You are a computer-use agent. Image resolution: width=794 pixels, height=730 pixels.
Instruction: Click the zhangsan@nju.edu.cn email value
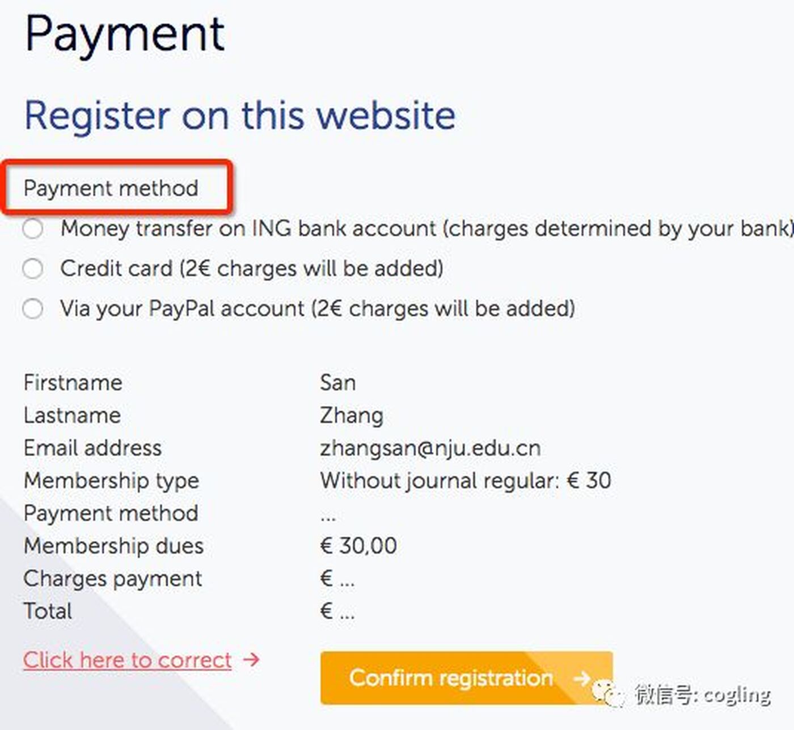coord(430,449)
